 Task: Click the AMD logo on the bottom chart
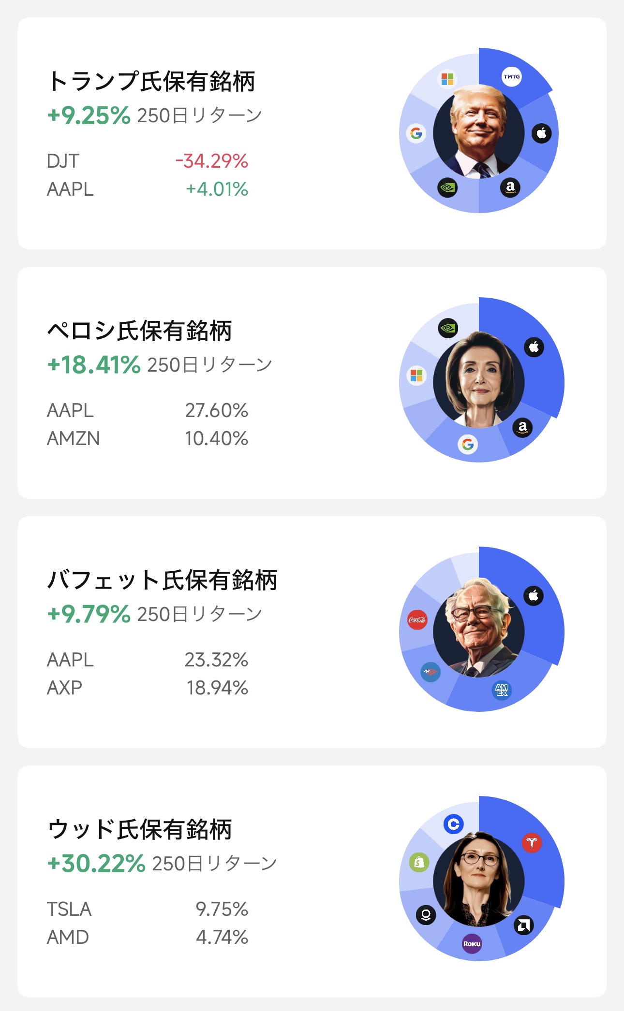pos(523,925)
